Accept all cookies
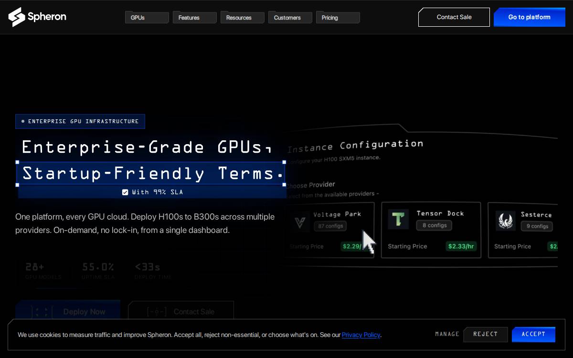 coord(533,334)
